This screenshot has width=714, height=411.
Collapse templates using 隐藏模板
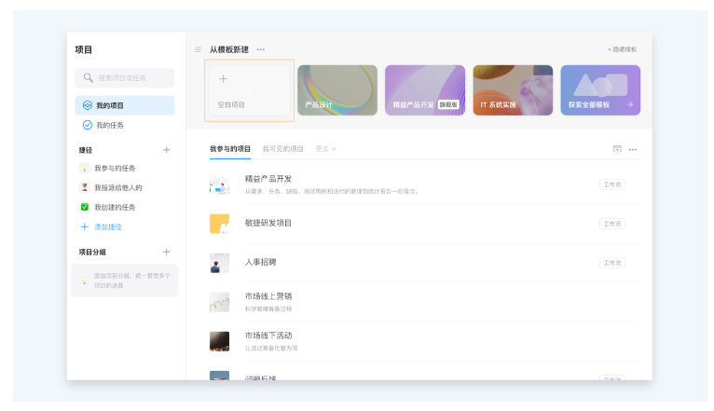tap(622, 49)
